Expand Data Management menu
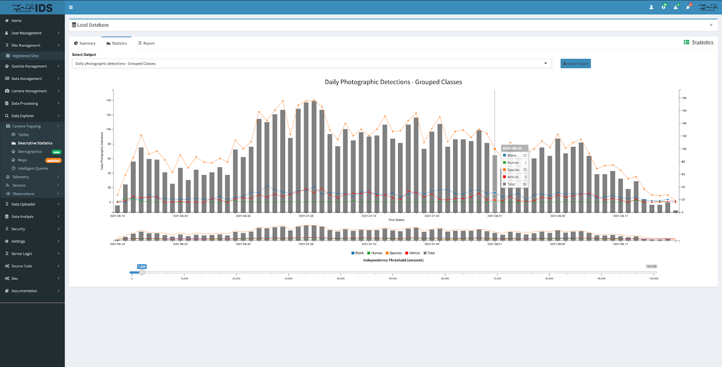The image size is (722, 367). click(32, 79)
